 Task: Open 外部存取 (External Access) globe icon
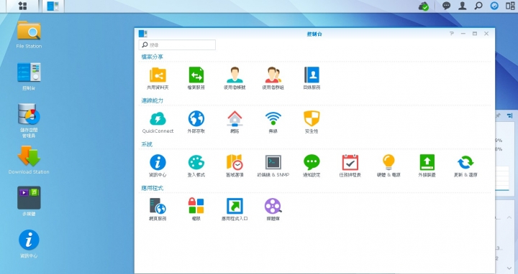pos(196,118)
